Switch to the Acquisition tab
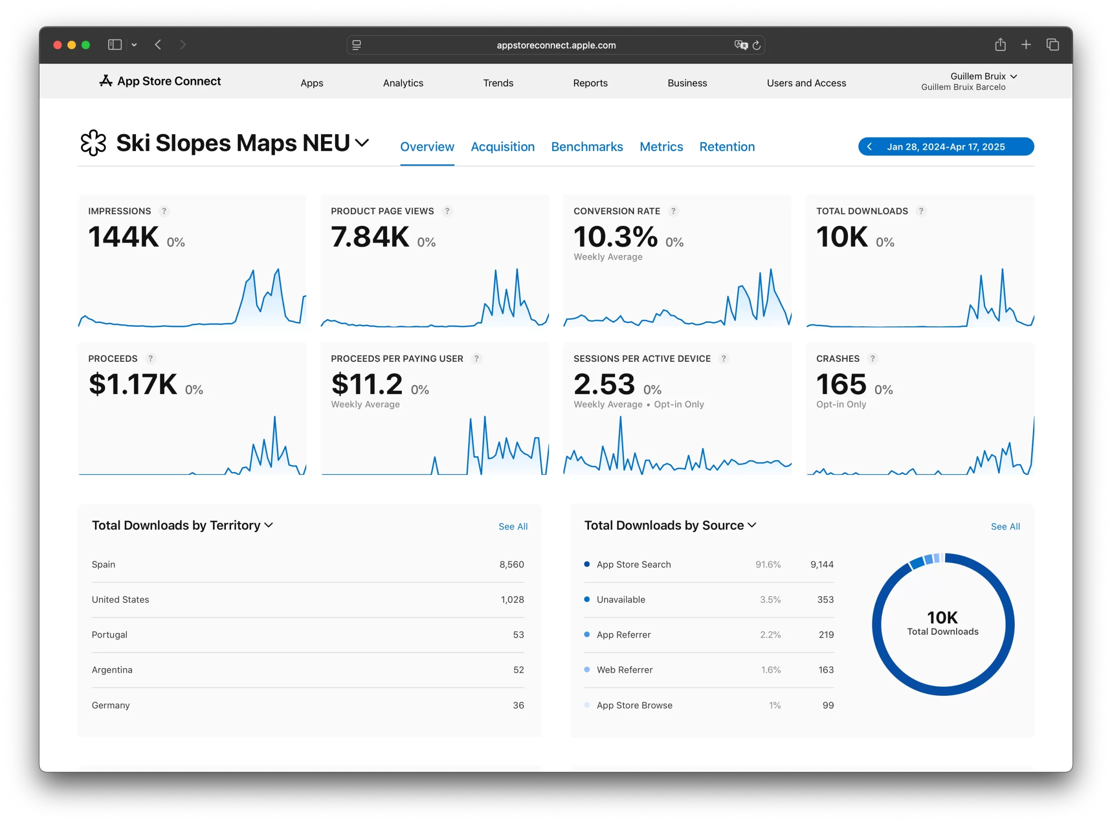 [503, 147]
